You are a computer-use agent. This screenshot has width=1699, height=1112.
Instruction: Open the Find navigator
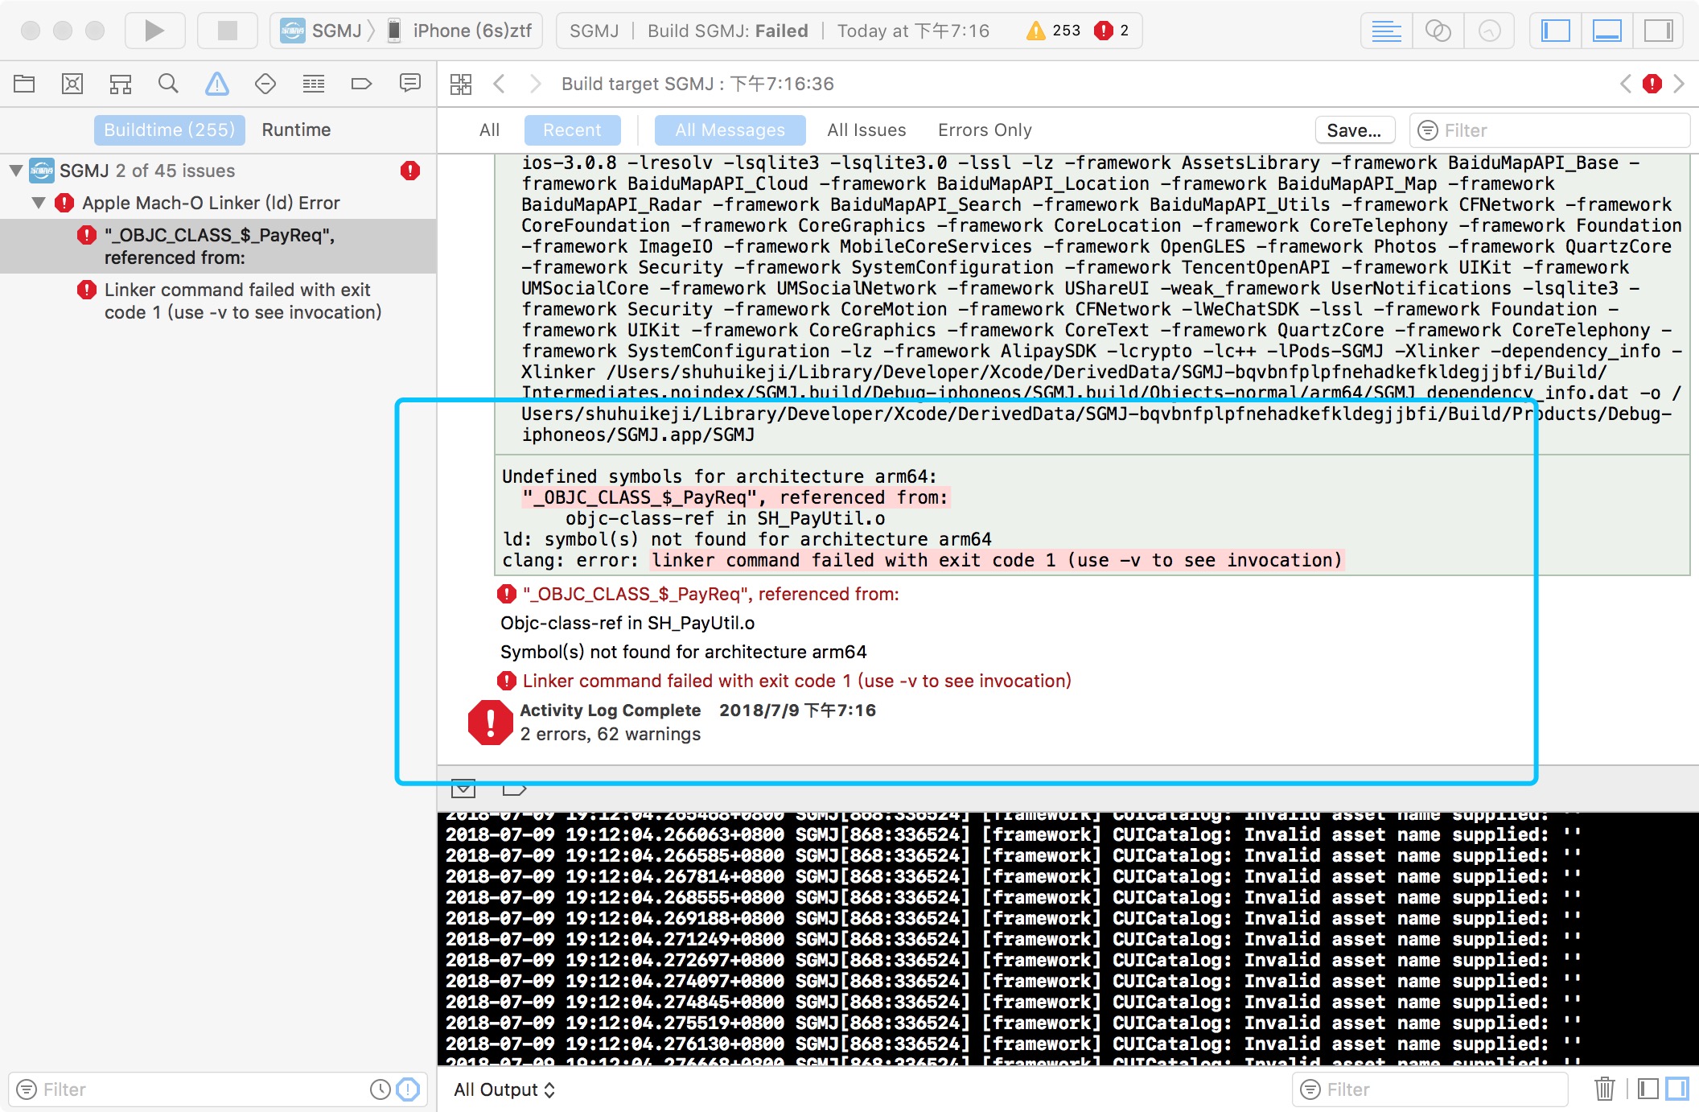coord(168,84)
